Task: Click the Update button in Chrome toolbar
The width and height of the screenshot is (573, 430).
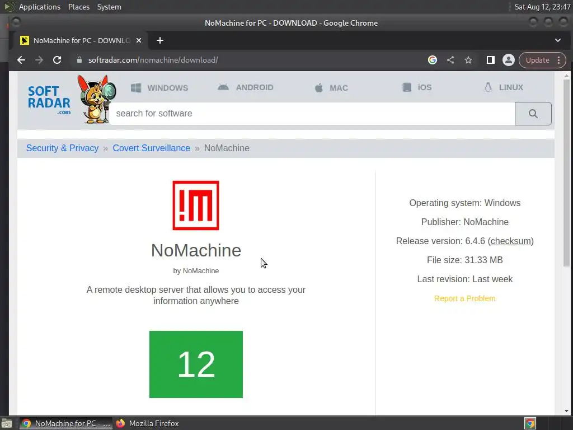Action: tap(537, 60)
